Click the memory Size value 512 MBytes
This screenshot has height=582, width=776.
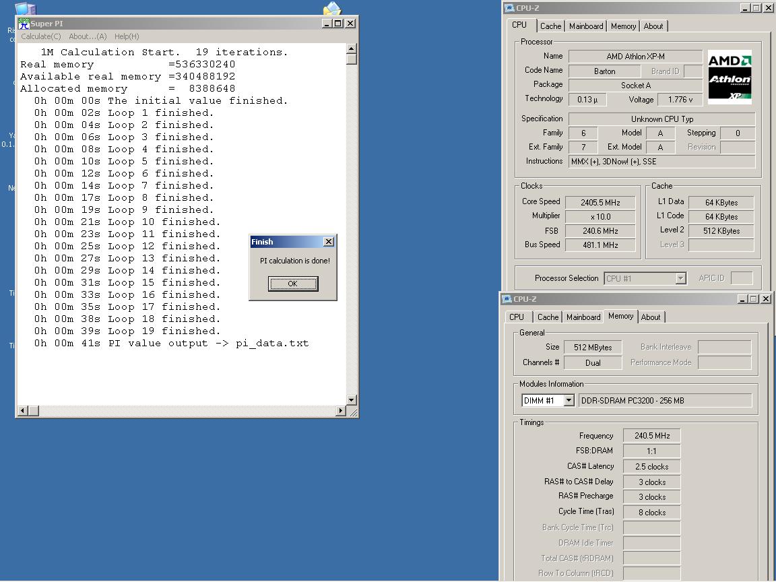[x=593, y=348]
